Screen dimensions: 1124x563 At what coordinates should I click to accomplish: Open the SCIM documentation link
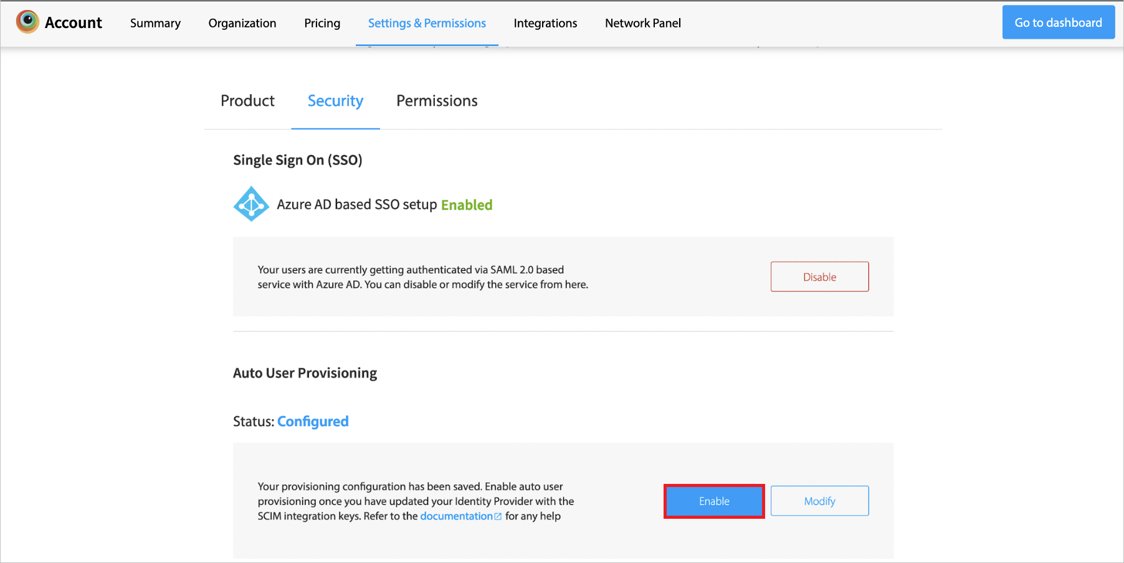(x=456, y=516)
